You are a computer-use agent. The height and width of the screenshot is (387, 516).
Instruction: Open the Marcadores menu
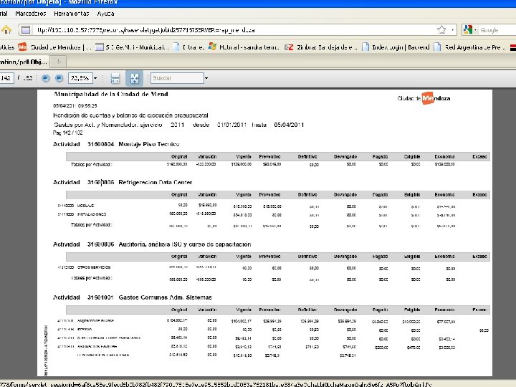(31, 14)
